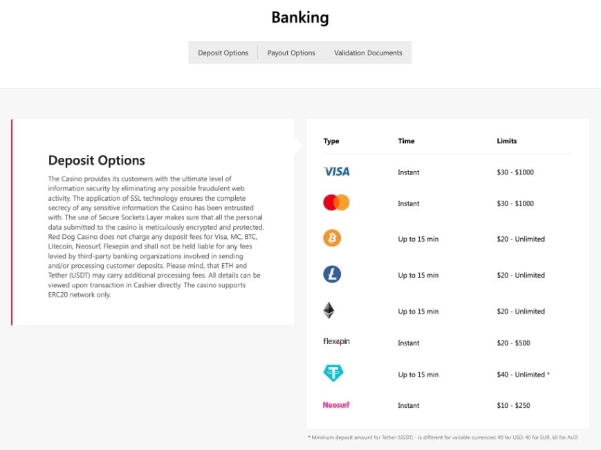Click the $10 - $250 Neosurf limit
601x450 pixels.
coord(513,405)
